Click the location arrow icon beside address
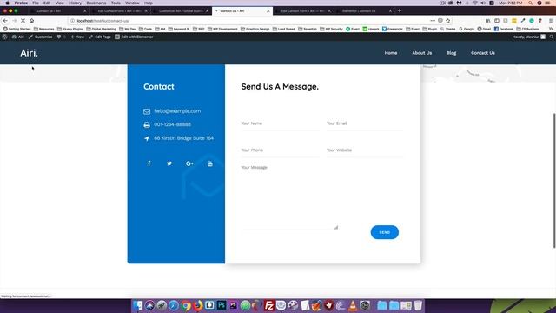The width and height of the screenshot is (556, 313). (147, 138)
